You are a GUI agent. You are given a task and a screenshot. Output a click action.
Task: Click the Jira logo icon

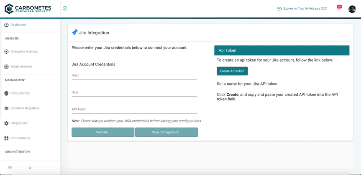pos(74,32)
